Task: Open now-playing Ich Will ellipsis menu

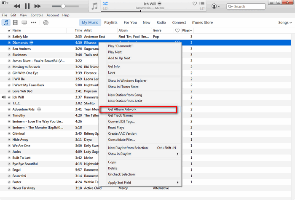Action: (160, 3)
